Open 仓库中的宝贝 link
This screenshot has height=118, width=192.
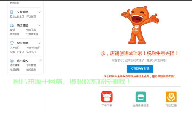click(17, 52)
